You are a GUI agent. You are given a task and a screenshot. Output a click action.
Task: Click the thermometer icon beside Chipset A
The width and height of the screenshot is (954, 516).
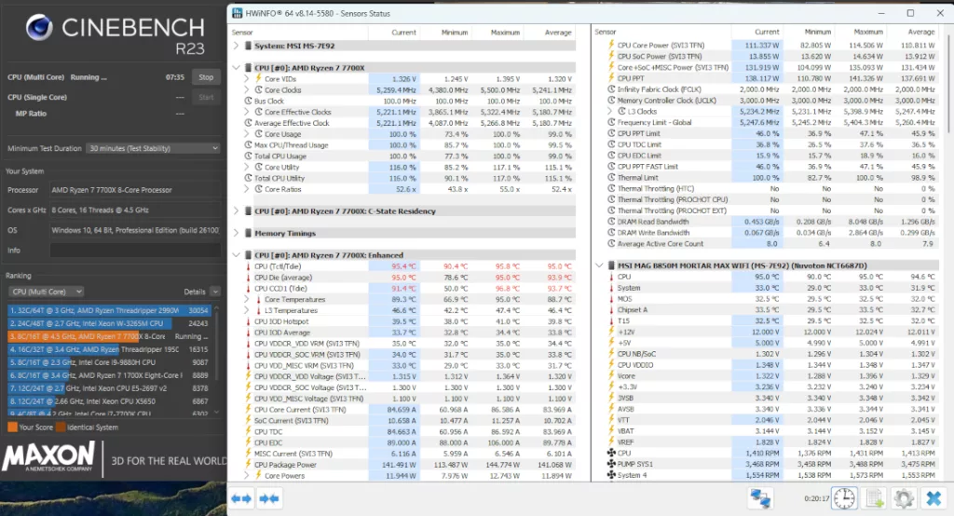click(x=611, y=310)
